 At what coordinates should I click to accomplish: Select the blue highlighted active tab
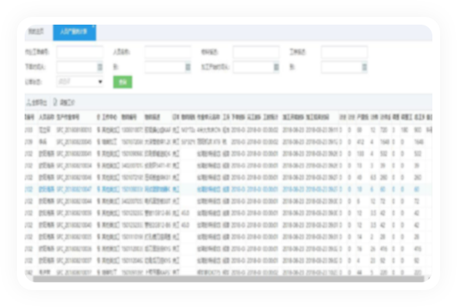tap(75, 32)
